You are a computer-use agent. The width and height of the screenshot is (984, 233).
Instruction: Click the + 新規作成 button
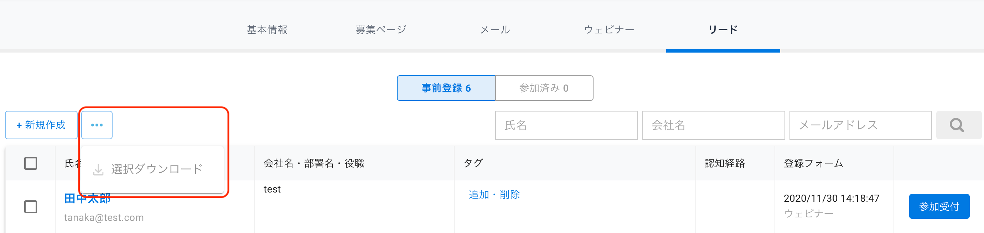(x=41, y=125)
